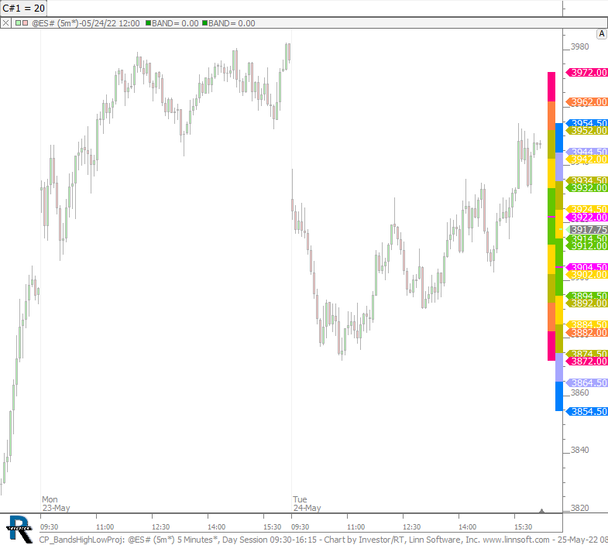Select the 3954.50 blue price label

click(x=587, y=123)
